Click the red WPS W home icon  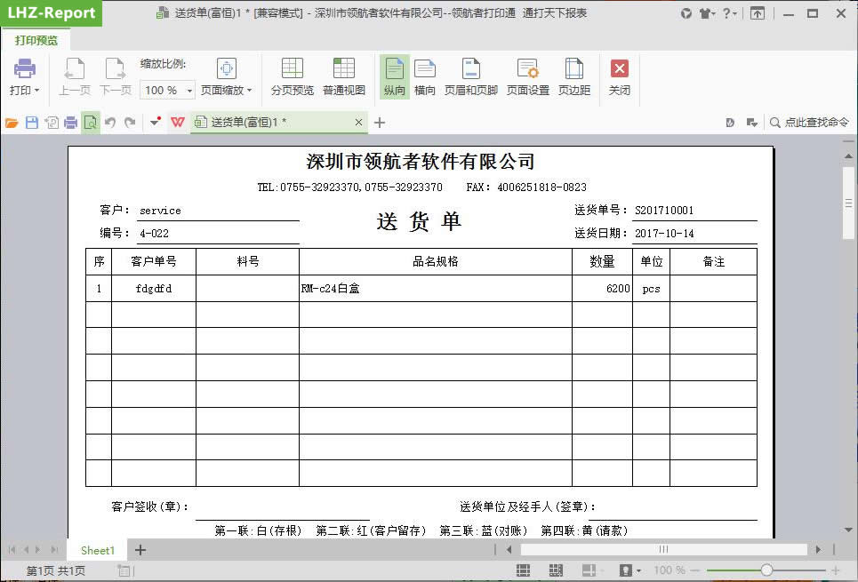[178, 123]
